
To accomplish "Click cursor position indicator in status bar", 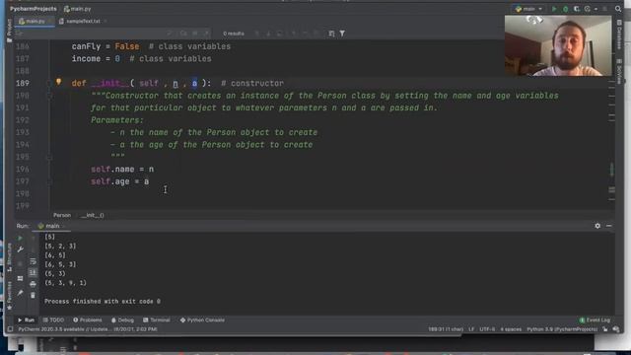I will point(446,329).
